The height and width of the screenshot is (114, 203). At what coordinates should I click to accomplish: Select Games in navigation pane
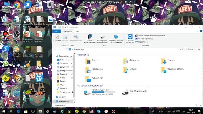pos(62,78)
